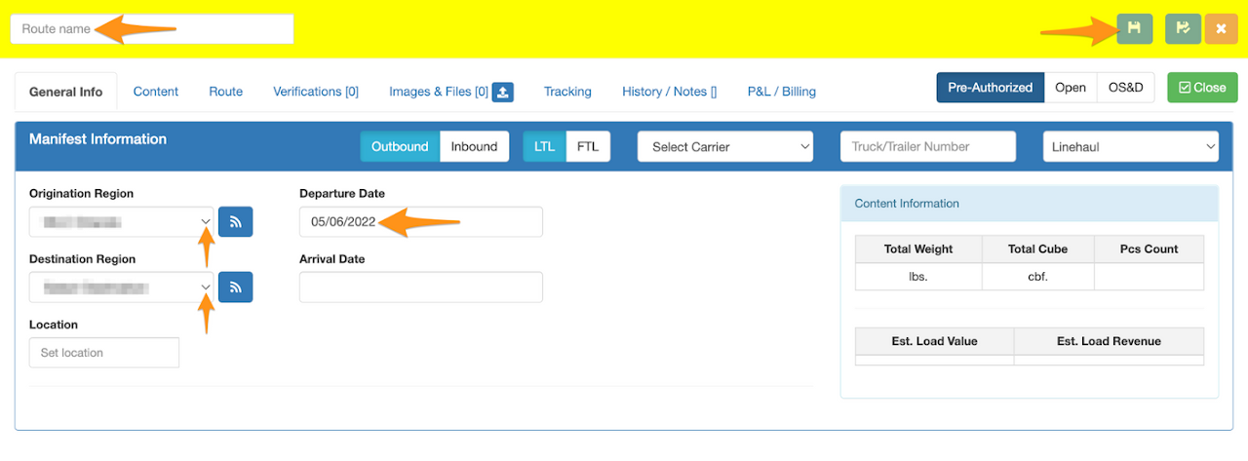The height and width of the screenshot is (461, 1248).
Task: Open the History / Notes tab
Action: (669, 92)
